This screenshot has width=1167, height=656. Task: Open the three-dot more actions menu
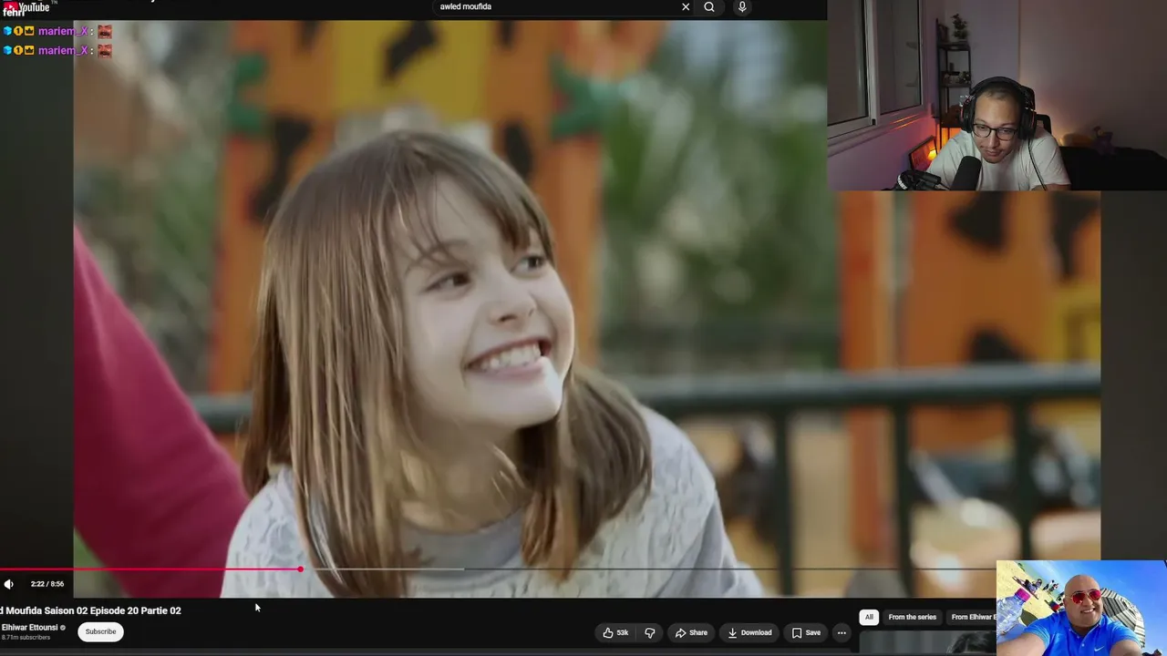point(842,632)
